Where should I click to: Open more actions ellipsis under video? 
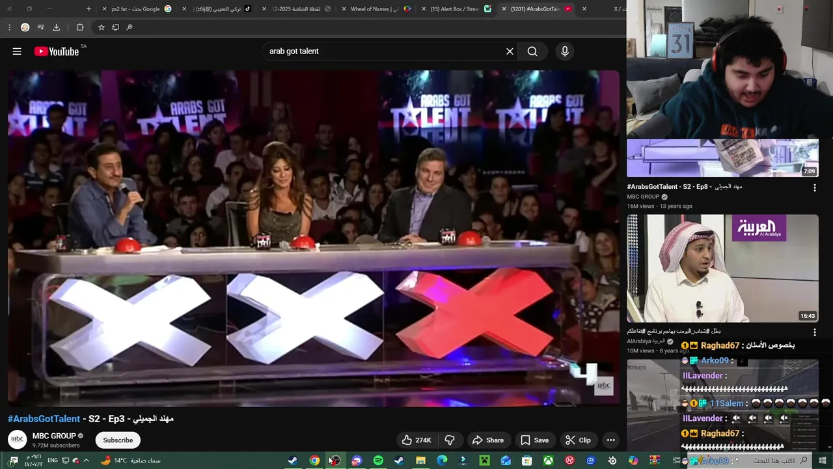(610, 440)
